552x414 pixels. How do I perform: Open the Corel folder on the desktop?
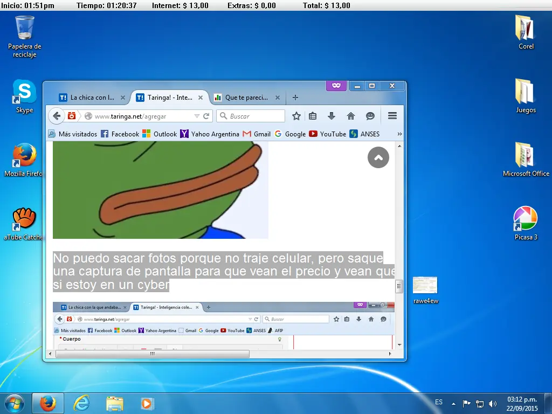526,32
